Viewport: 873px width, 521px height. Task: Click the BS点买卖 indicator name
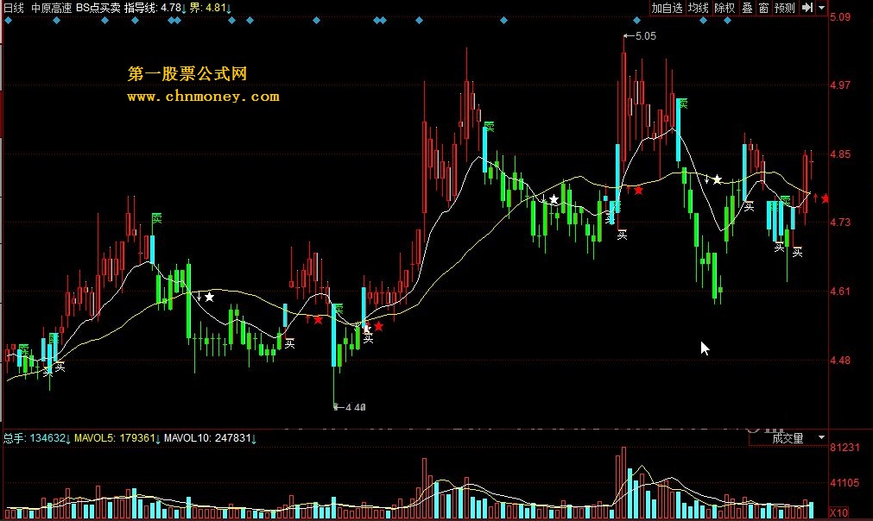(98, 8)
